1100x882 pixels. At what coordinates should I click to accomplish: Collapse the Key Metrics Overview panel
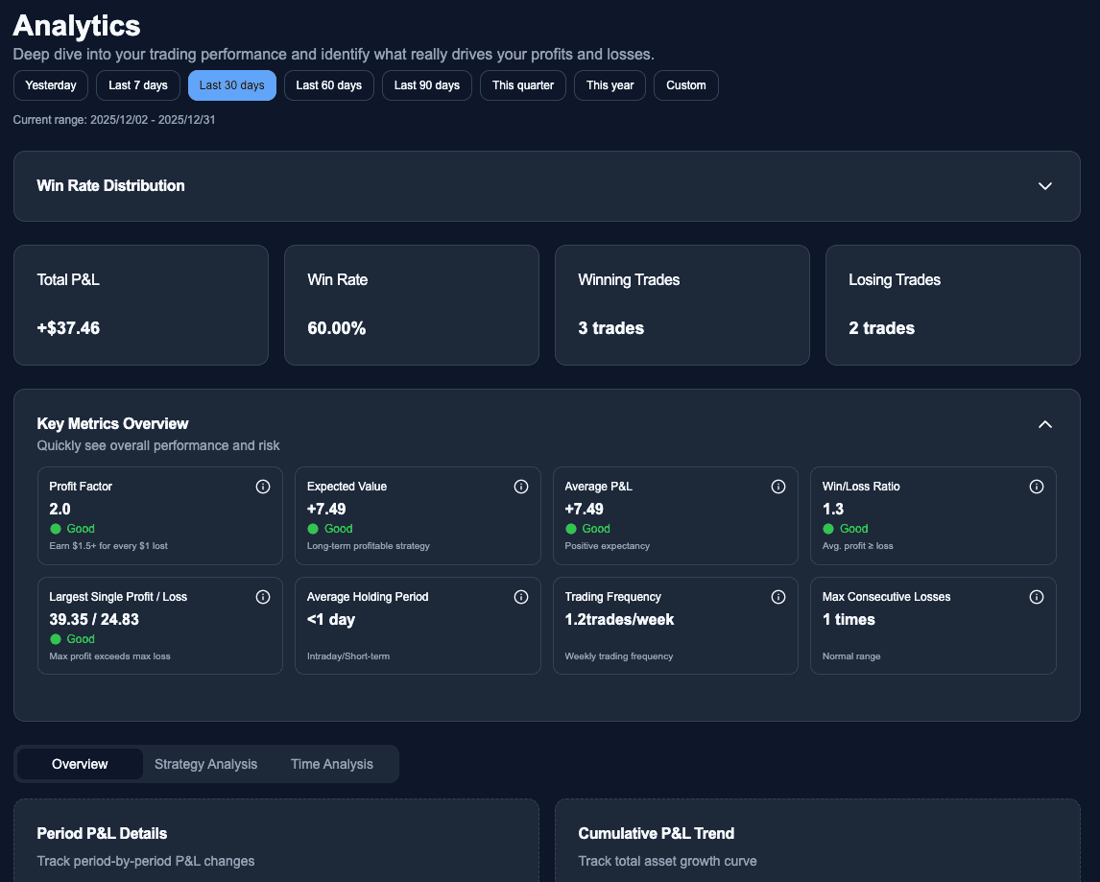(x=1045, y=424)
